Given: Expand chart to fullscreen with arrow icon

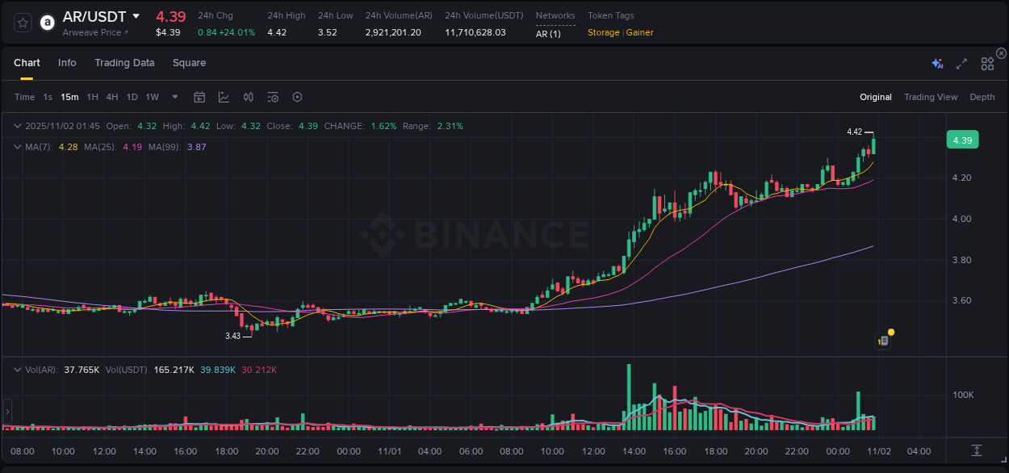Looking at the screenshot, I should [x=961, y=62].
